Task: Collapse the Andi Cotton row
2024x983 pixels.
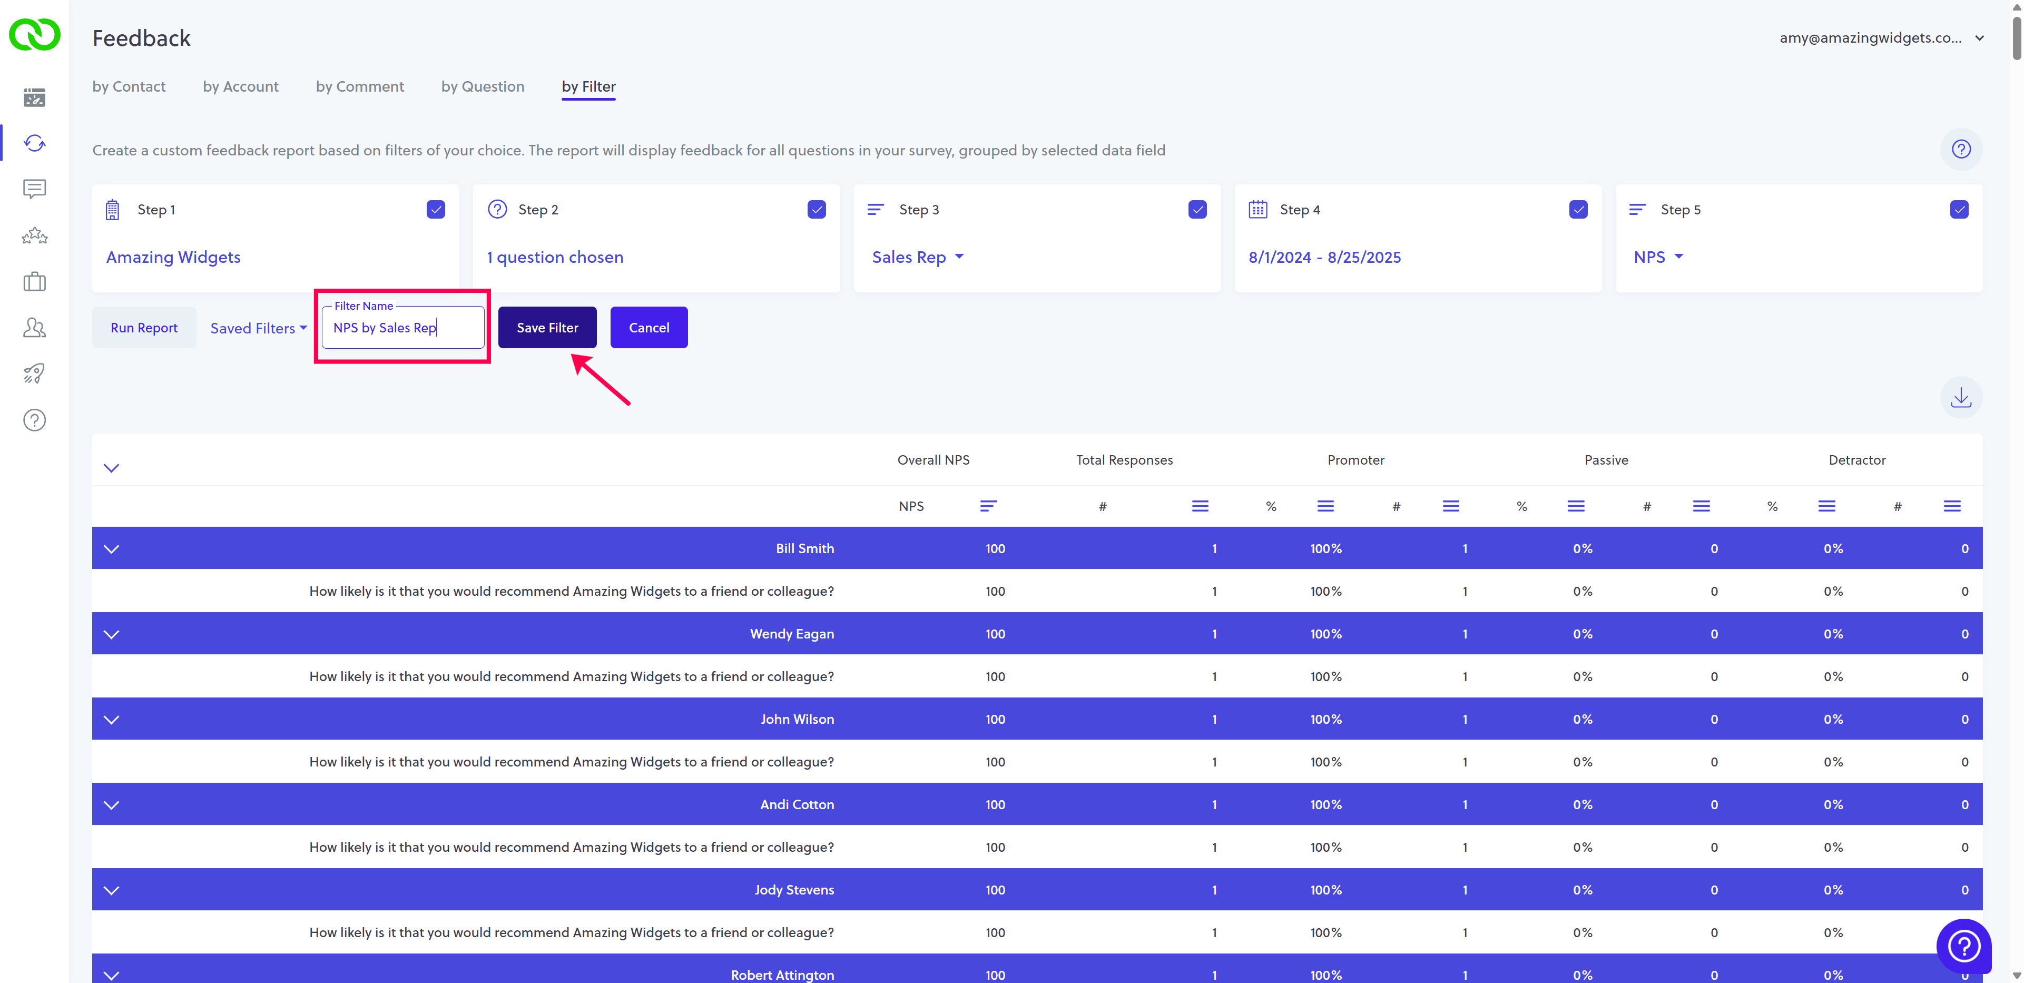Action: click(x=112, y=804)
